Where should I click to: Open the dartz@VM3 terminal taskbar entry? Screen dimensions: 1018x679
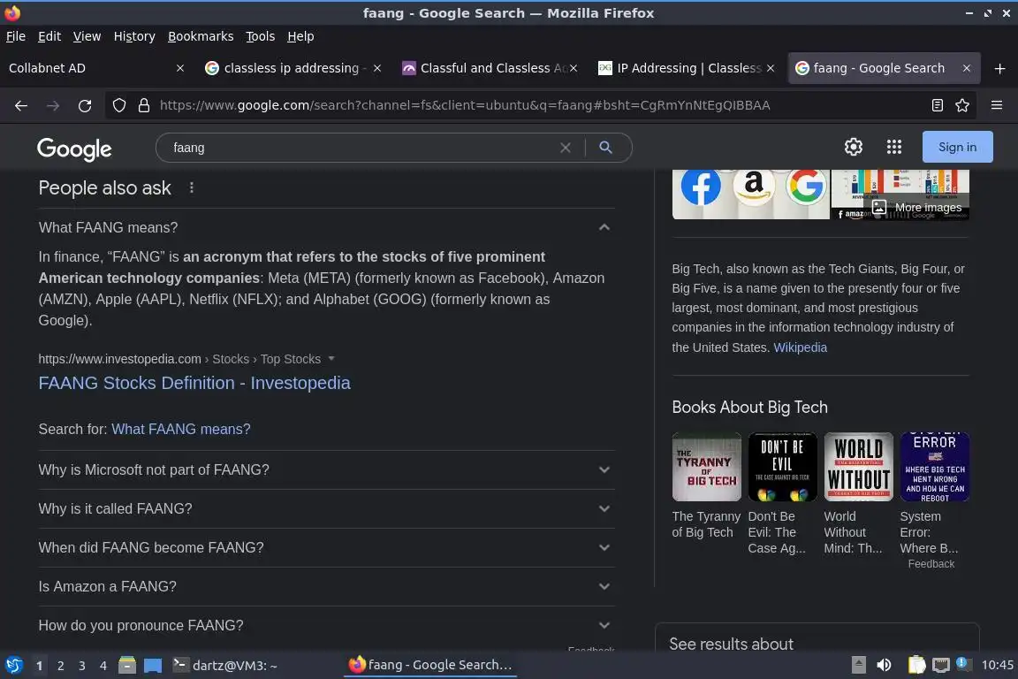tap(225, 666)
